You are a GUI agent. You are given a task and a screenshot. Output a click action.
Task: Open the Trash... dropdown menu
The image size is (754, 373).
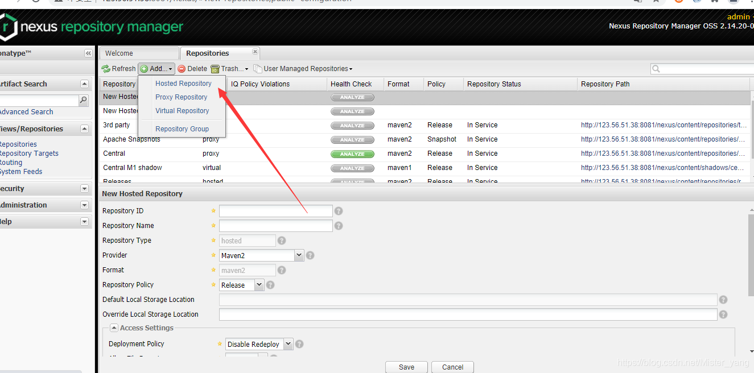tap(230, 69)
